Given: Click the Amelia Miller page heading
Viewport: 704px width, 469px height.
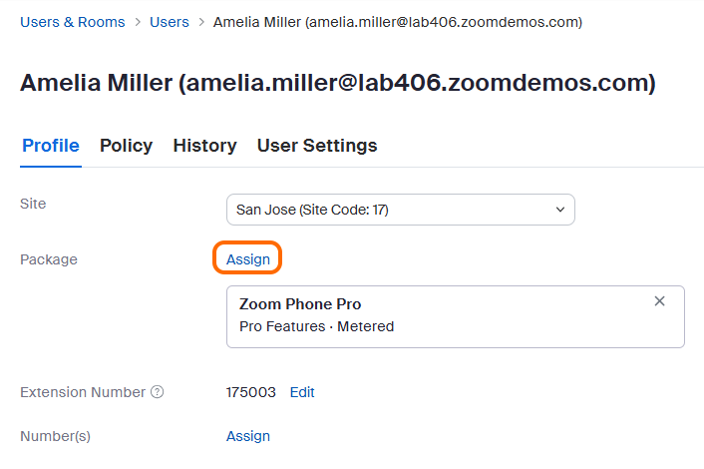Looking at the screenshot, I should point(338,84).
